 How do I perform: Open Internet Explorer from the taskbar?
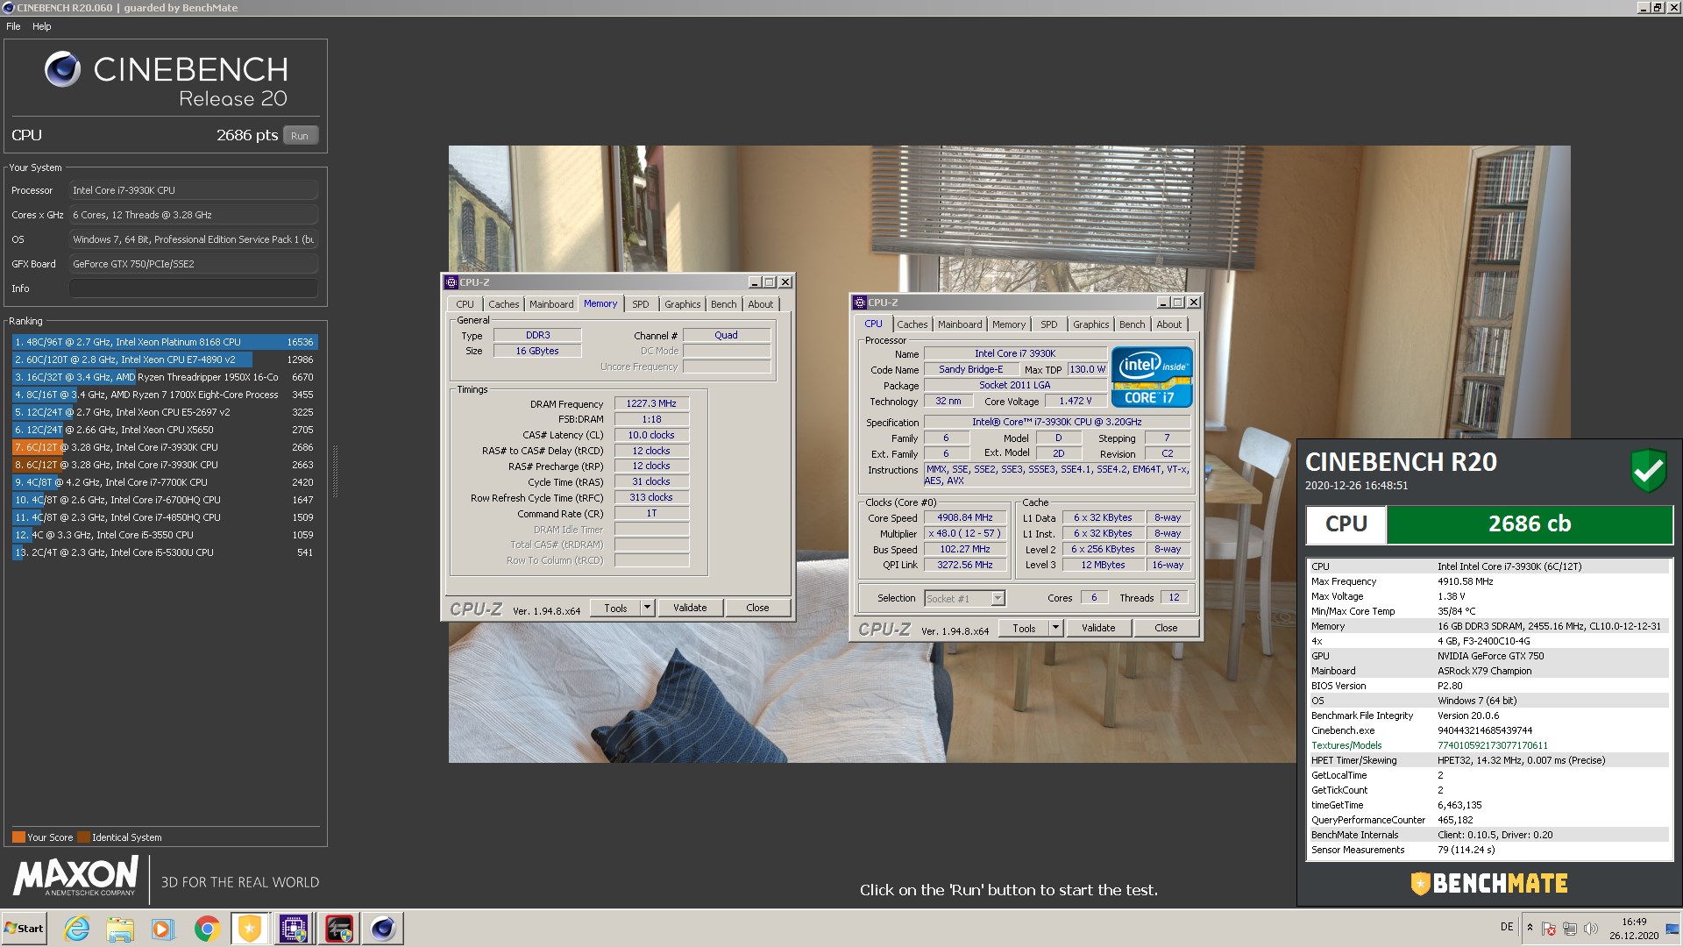click(77, 929)
